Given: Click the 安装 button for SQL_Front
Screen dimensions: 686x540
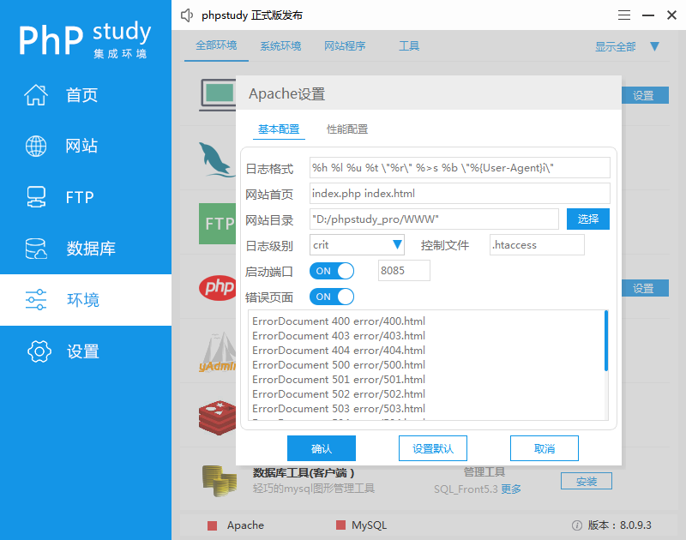Looking at the screenshot, I should point(587,482).
